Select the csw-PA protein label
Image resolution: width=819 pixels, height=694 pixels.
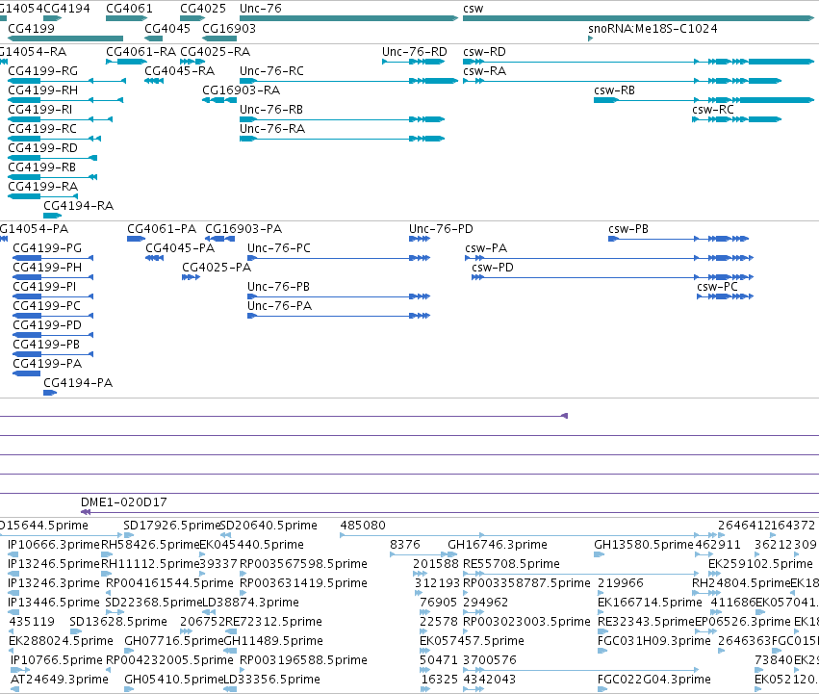(x=486, y=248)
